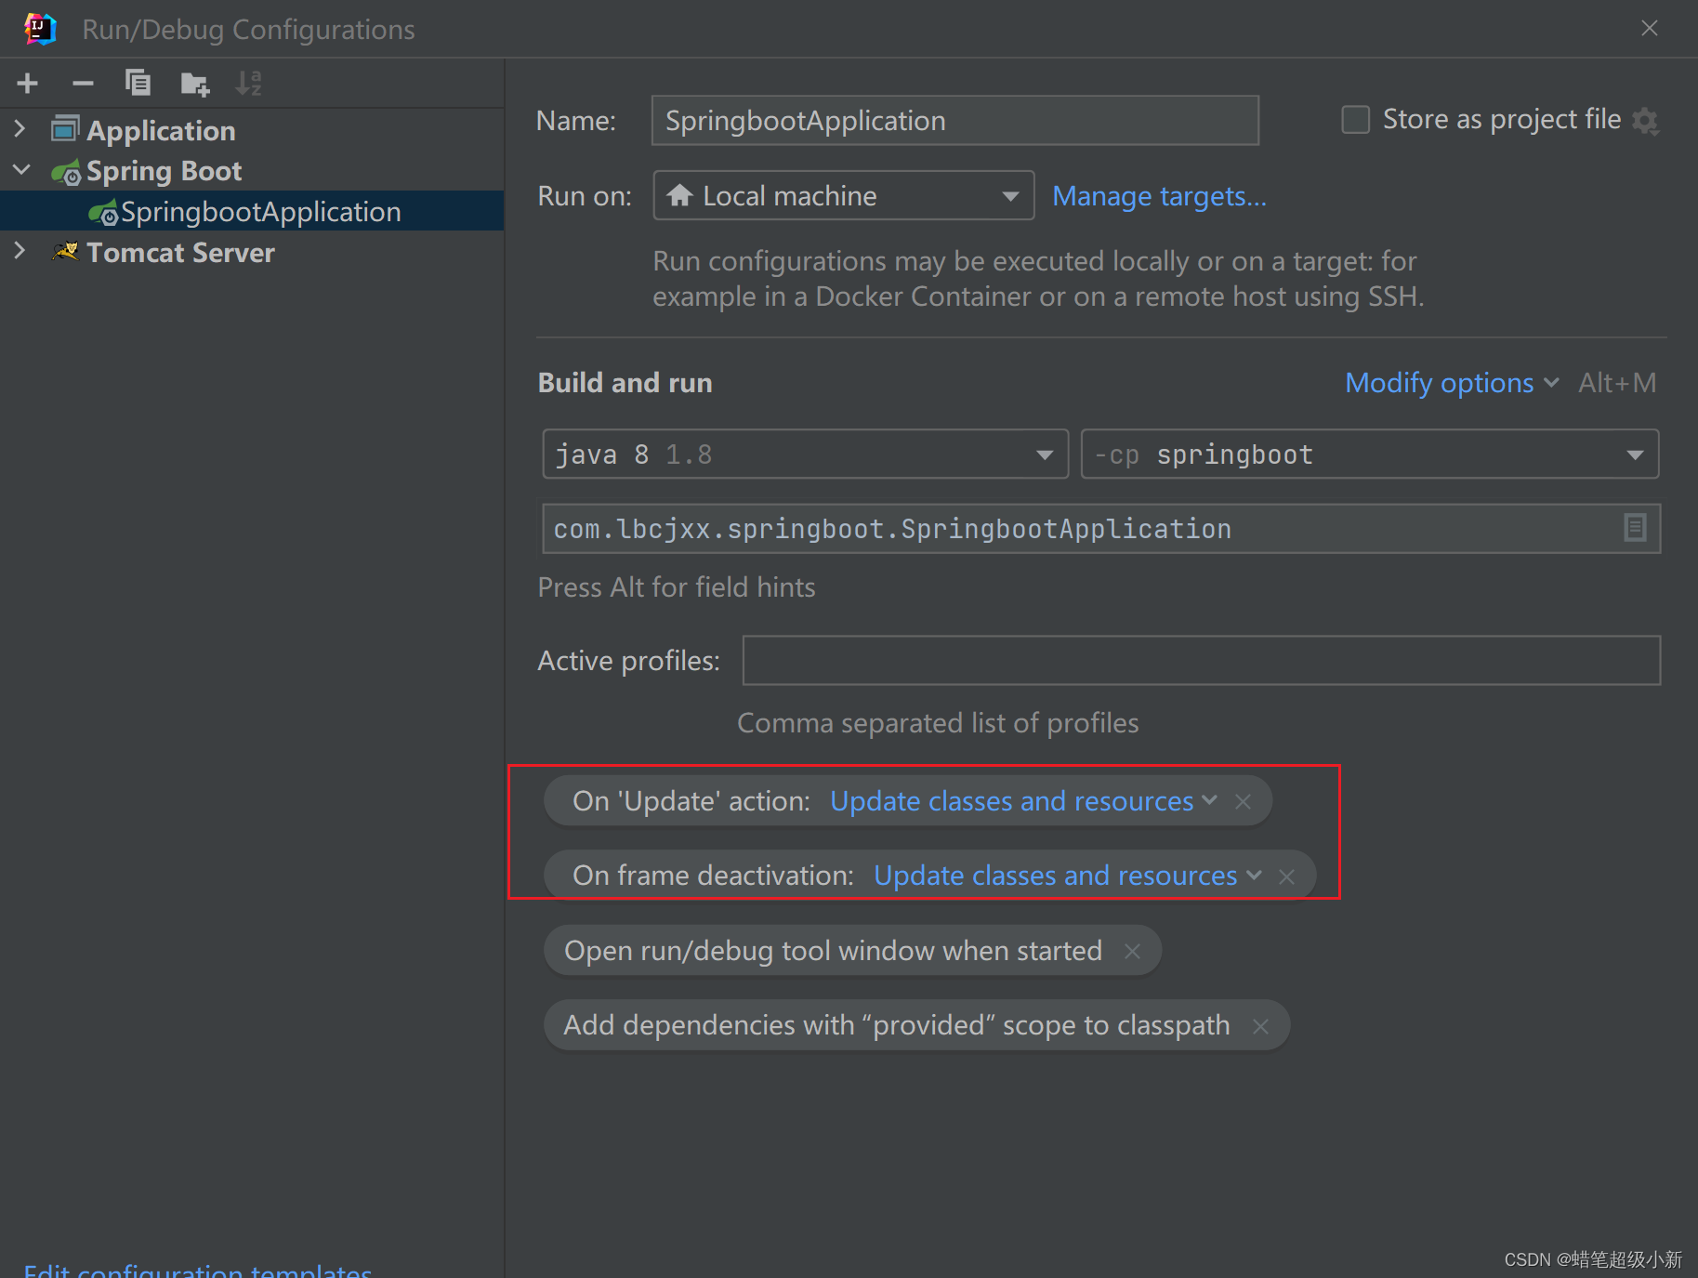Click the Active profiles input field

[1201, 661]
